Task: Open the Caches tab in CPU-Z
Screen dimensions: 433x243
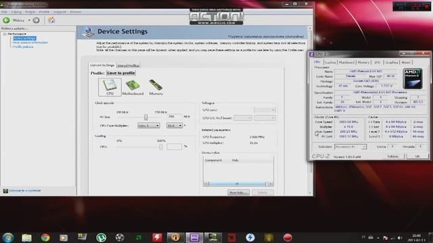Action: 330,63
